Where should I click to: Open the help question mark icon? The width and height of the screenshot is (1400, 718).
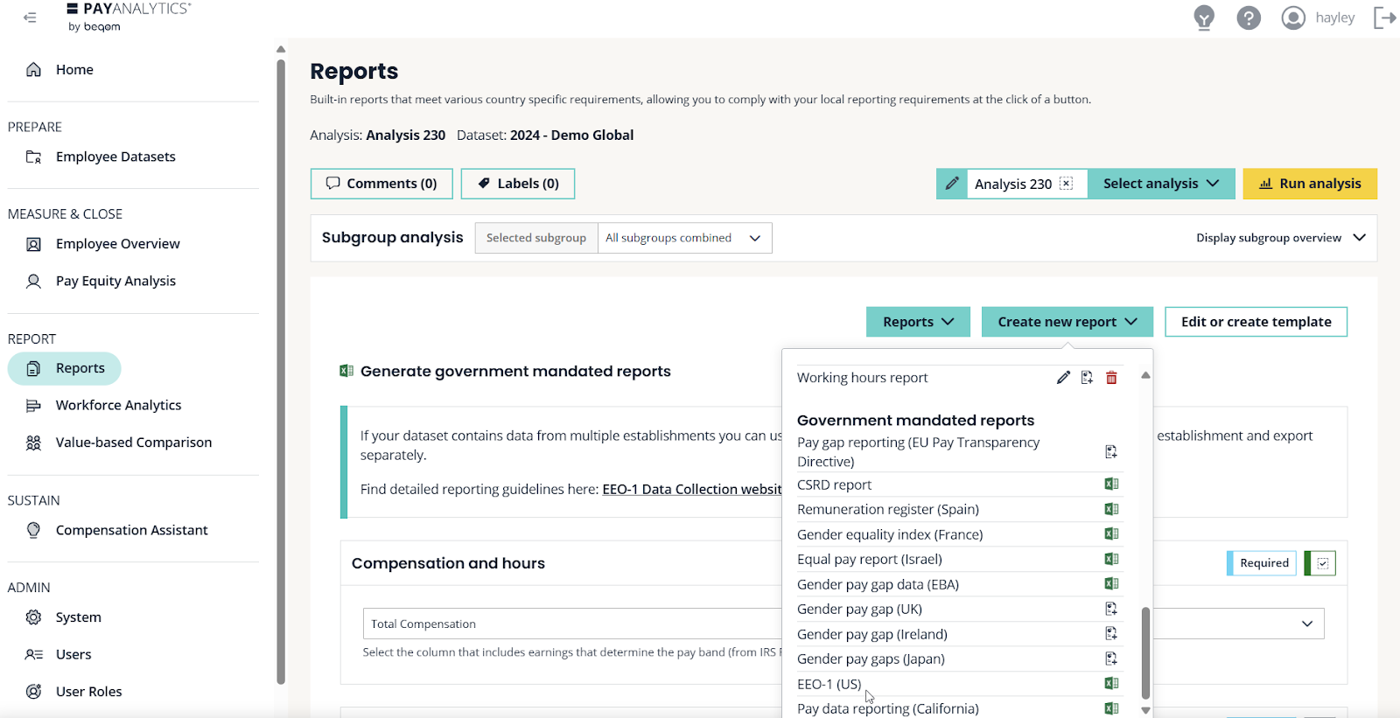1249,17
